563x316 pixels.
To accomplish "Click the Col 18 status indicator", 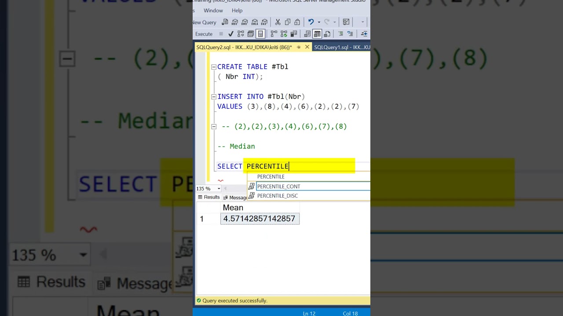I will tap(350, 313).
